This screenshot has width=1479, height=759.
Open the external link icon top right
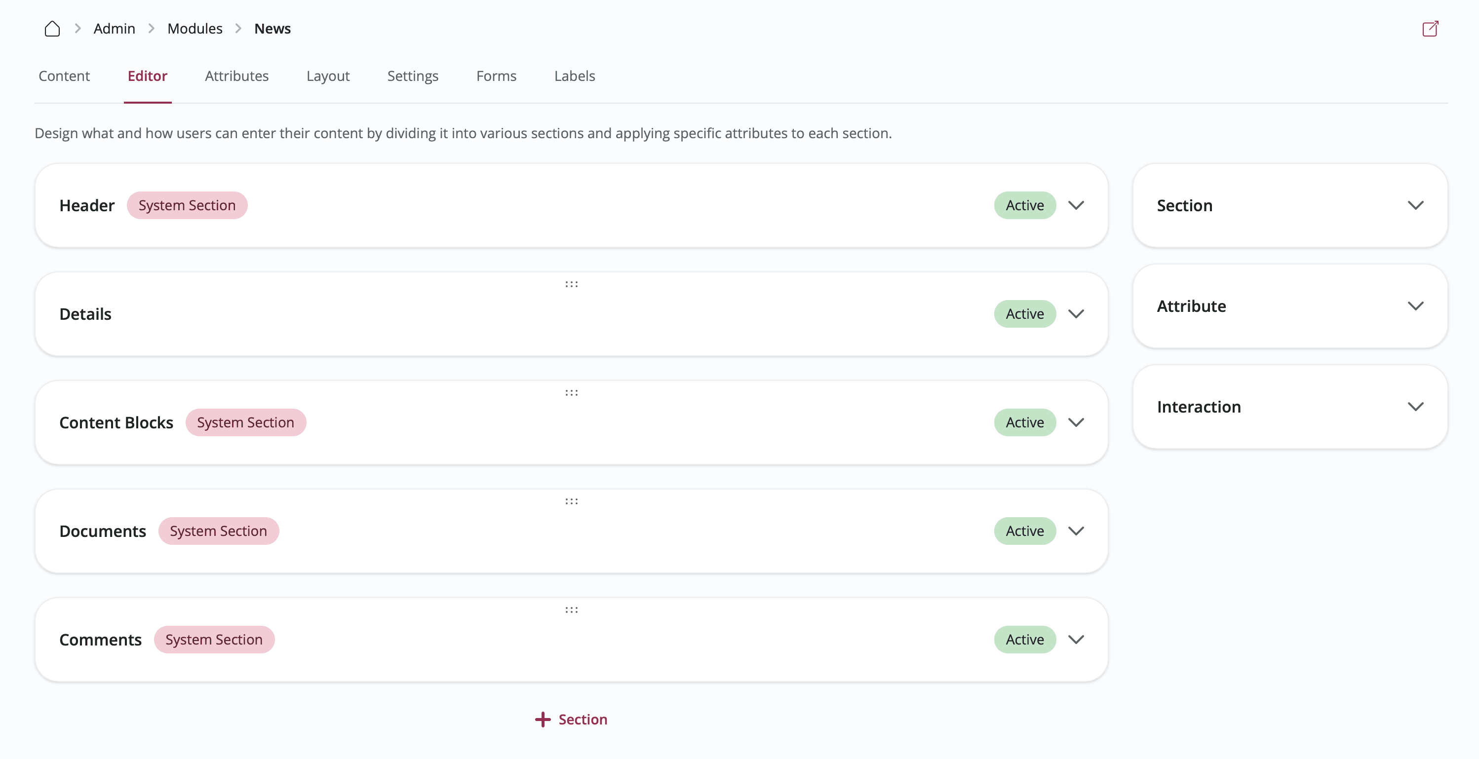1430,29
